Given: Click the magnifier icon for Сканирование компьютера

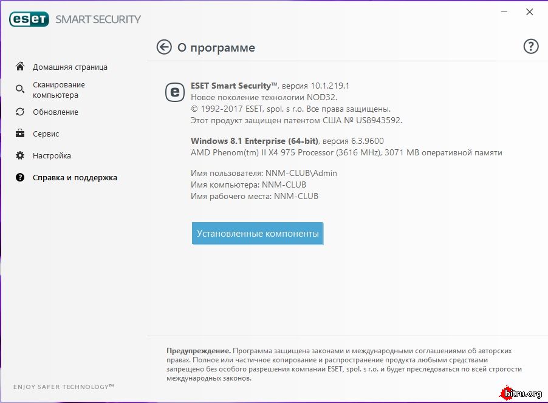Looking at the screenshot, I should (20, 89).
